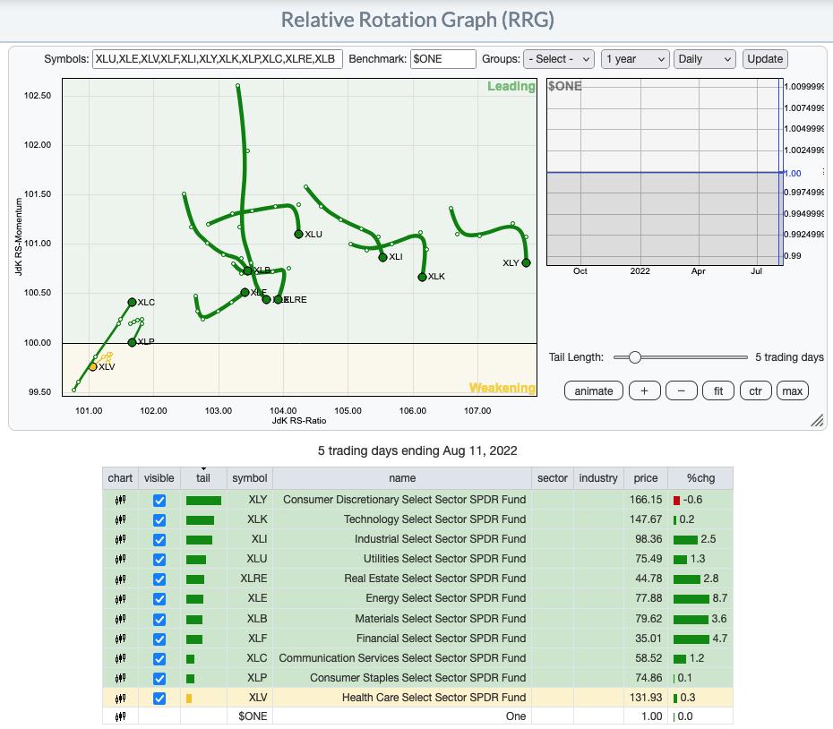Zoom in with the plus button
Screen dimensions: 833x729
pyautogui.click(x=644, y=391)
